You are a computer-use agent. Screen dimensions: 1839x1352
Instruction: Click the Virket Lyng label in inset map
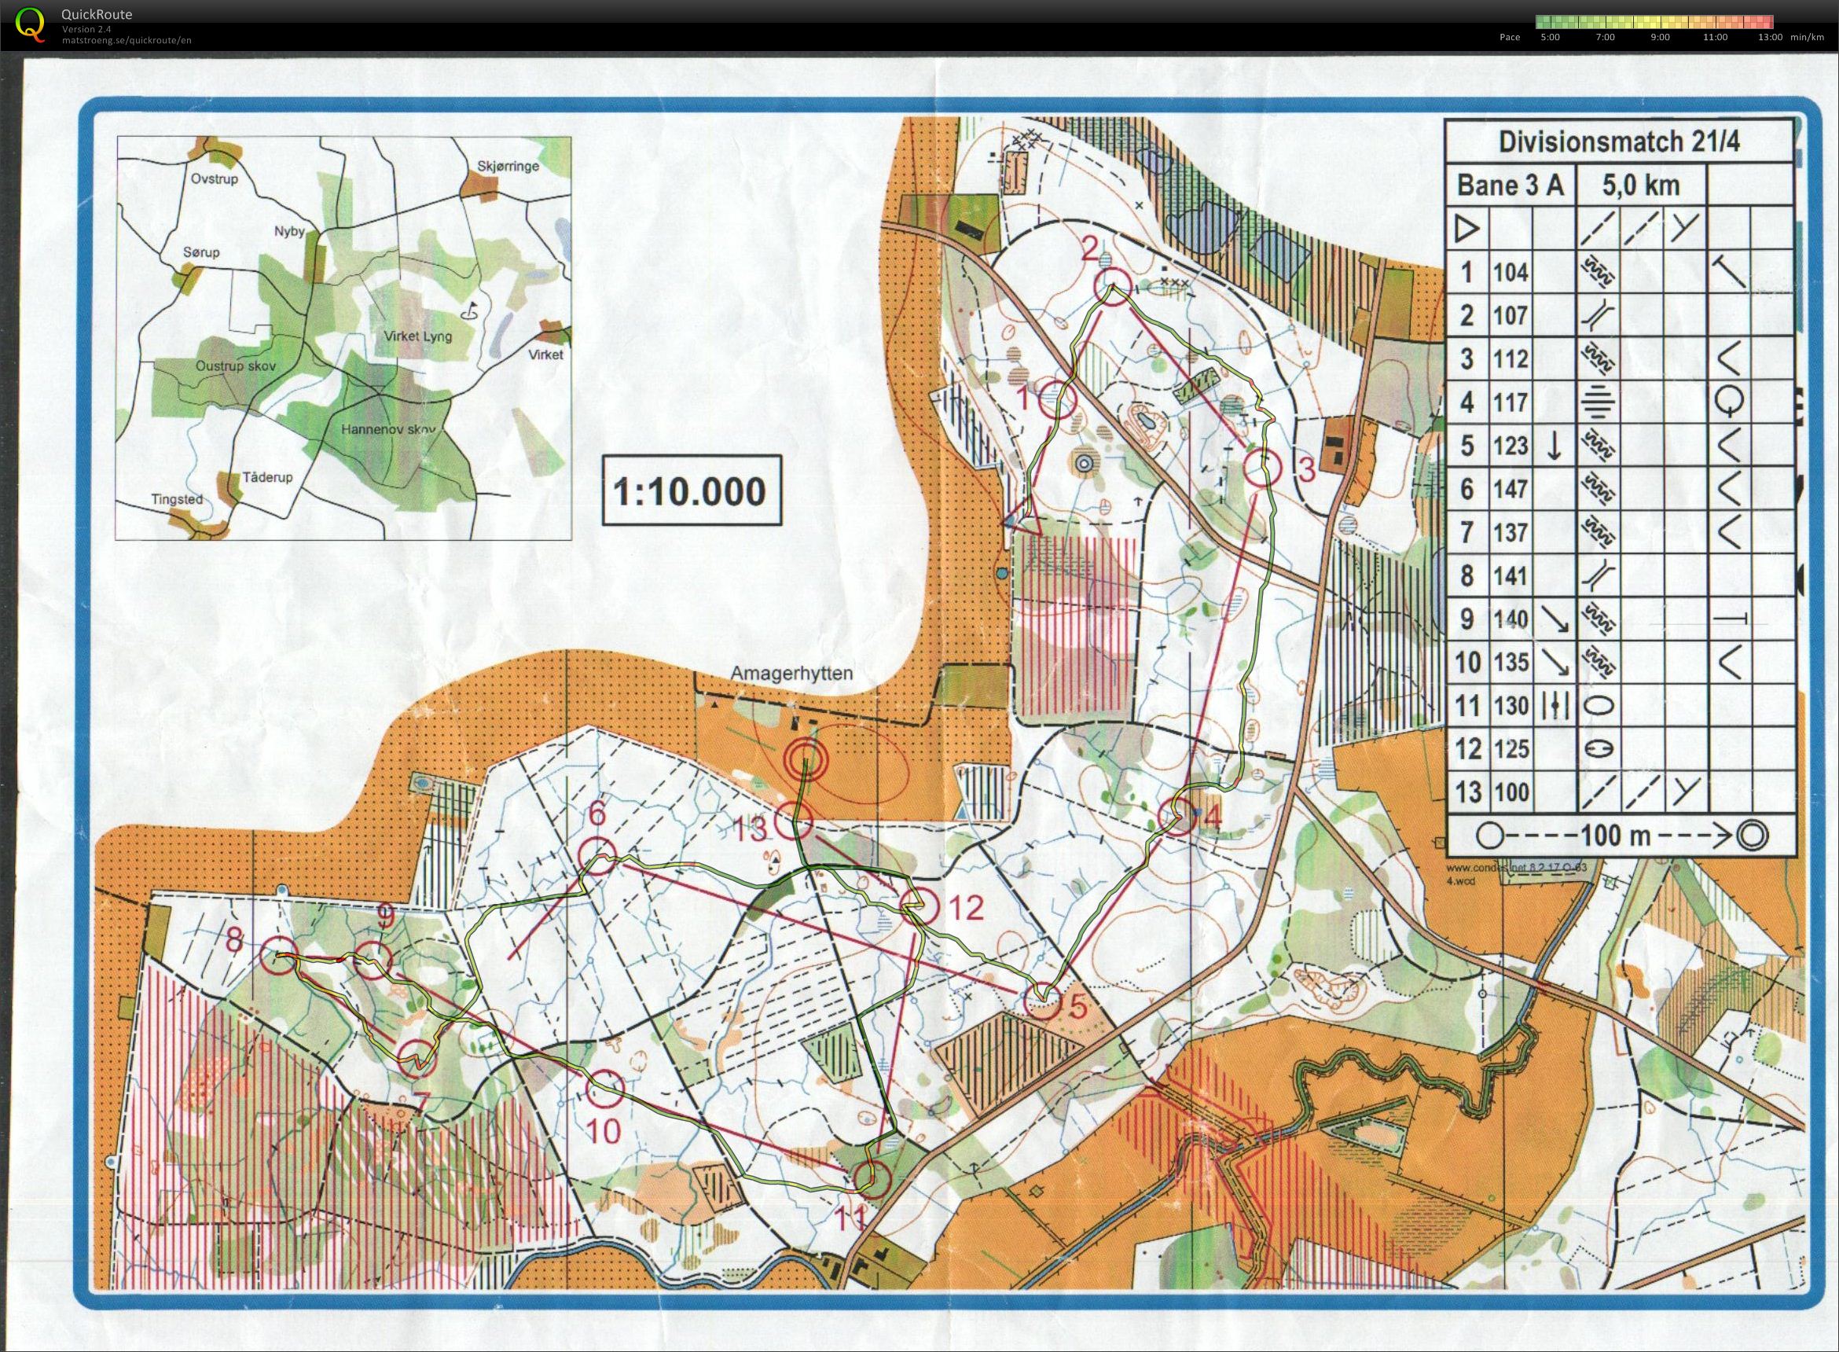pos(417,336)
